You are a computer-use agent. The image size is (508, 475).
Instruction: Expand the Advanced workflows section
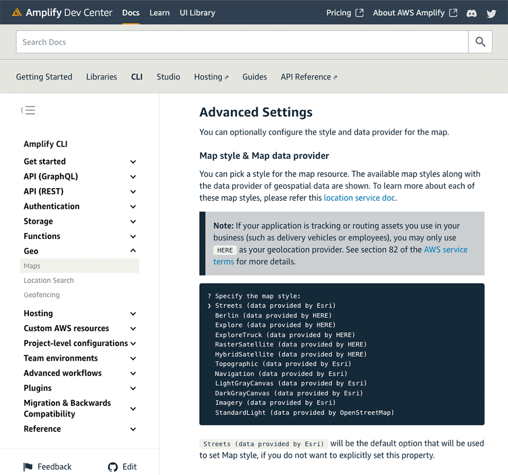pyautogui.click(x=133, y=373)
